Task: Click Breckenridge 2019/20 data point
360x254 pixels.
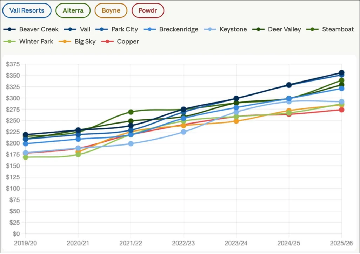Action: tap(26, 144)
